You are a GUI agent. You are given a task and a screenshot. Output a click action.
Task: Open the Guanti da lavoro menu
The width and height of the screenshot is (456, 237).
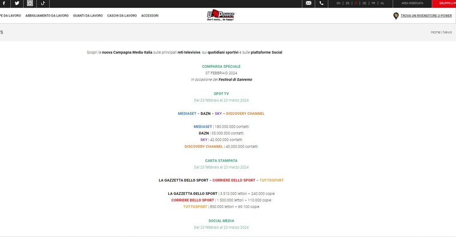pyautogui.click(x=88, y=16)
